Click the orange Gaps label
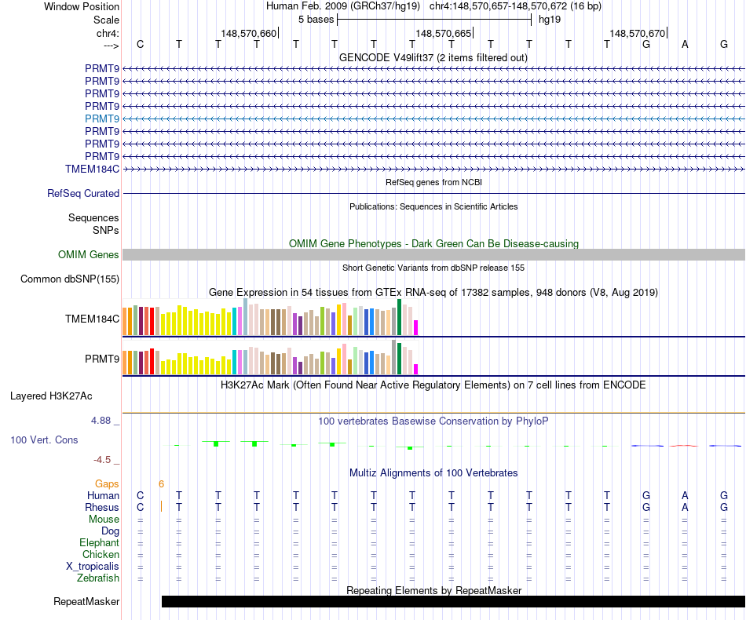Image resolution: width=746 pixels, height=620 pixels. (107, 484)
